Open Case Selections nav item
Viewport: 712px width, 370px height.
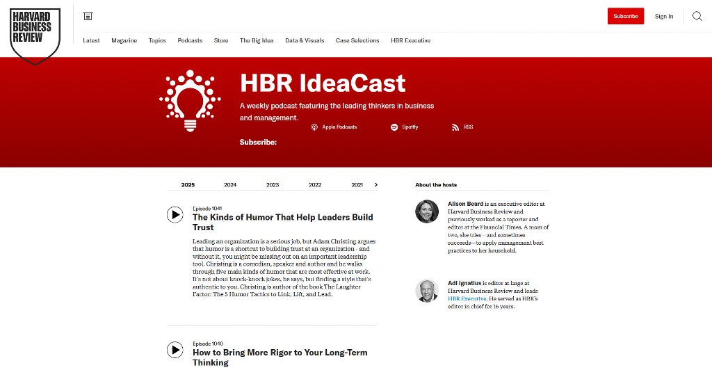click(357, 40)
